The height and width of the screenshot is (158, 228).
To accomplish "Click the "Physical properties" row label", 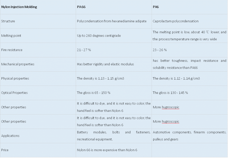I will [x=15, y=78].
